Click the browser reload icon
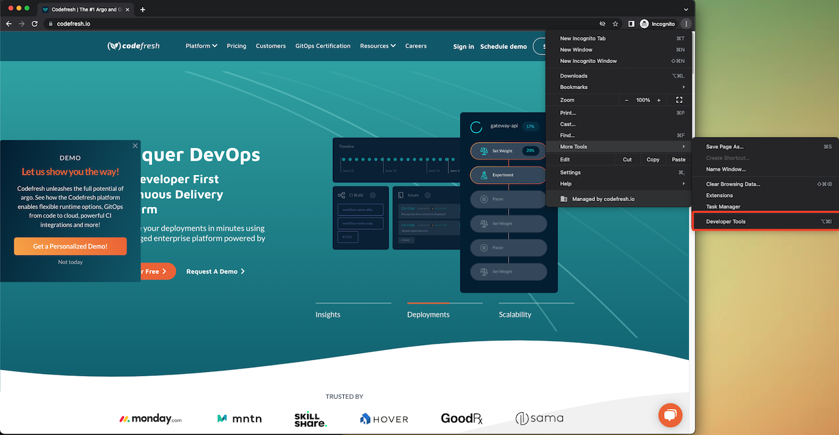Image resolution: width=839 pixels, height=435 pixels. coord(35,23)
